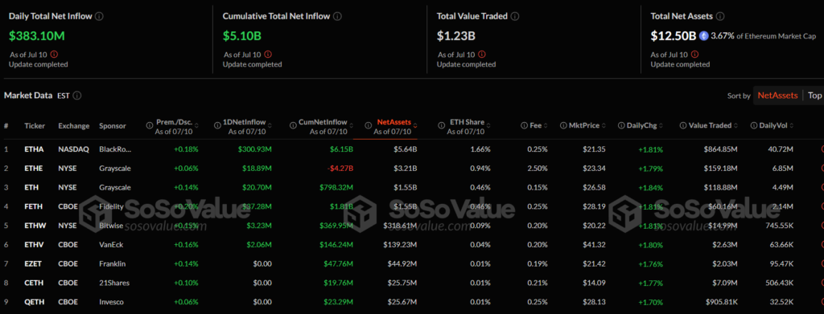Click the $5.10B cumulative inflow value
This screenshot has height=314, width=824.
click(x=241, y=35)
